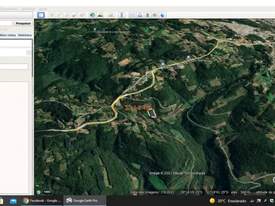Open Mail app from taskbar
The image size is (275, 206).
pos(13,201)
